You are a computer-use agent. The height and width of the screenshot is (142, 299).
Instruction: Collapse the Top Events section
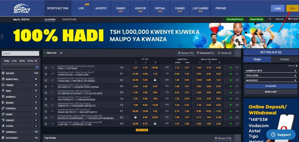pos(238,138)
